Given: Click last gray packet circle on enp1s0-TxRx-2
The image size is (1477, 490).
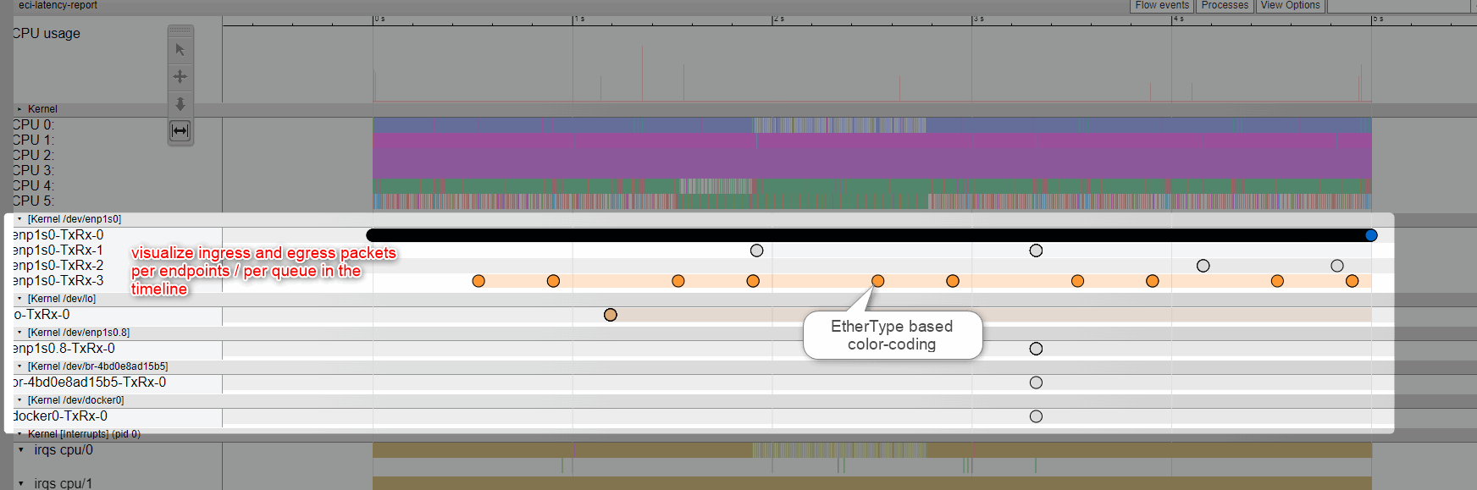Looking at the screenshot, I should point(1337,266).
